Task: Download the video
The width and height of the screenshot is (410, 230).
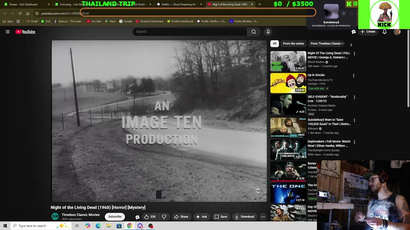Action: [244, 217]
